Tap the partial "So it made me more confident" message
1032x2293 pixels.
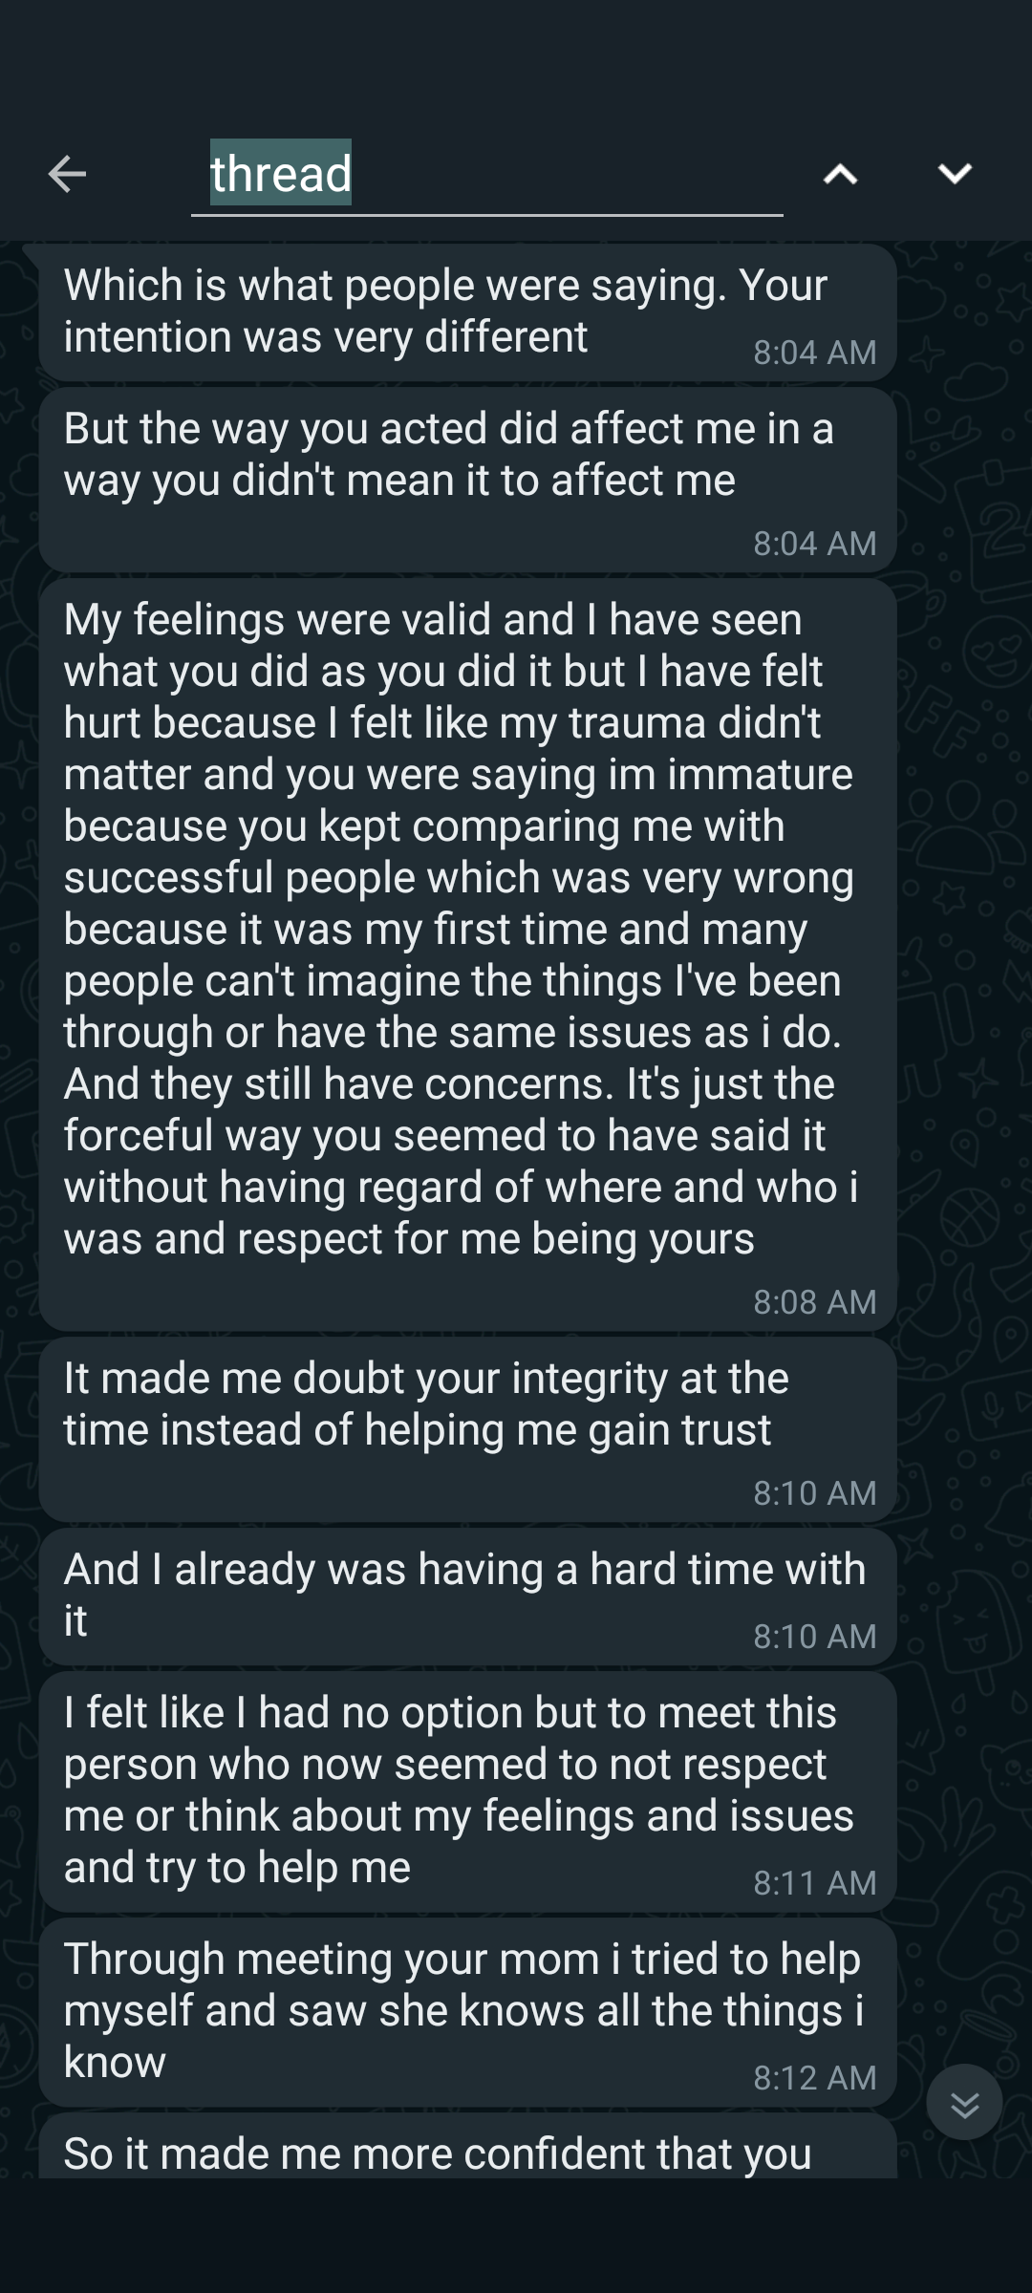438,2154
